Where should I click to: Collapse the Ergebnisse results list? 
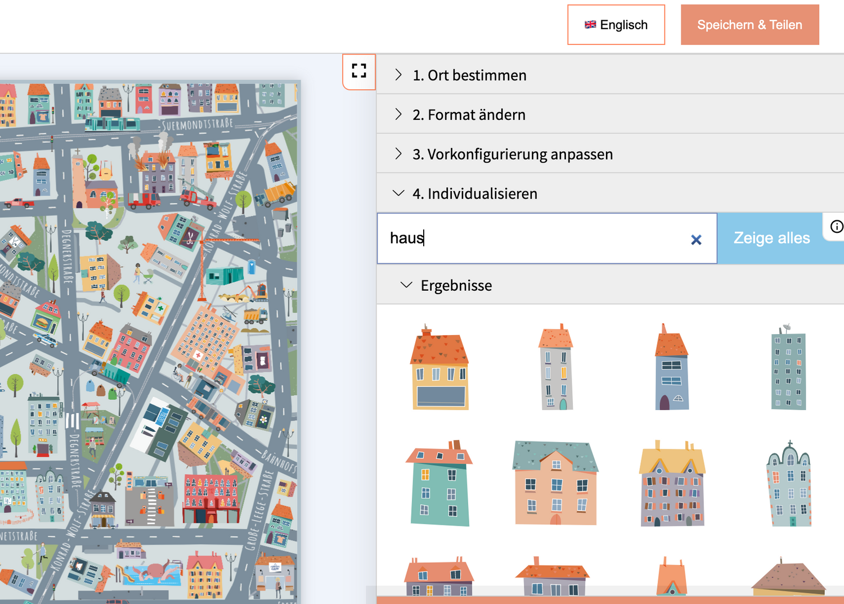pyautogui.click(x=456, y=286)
